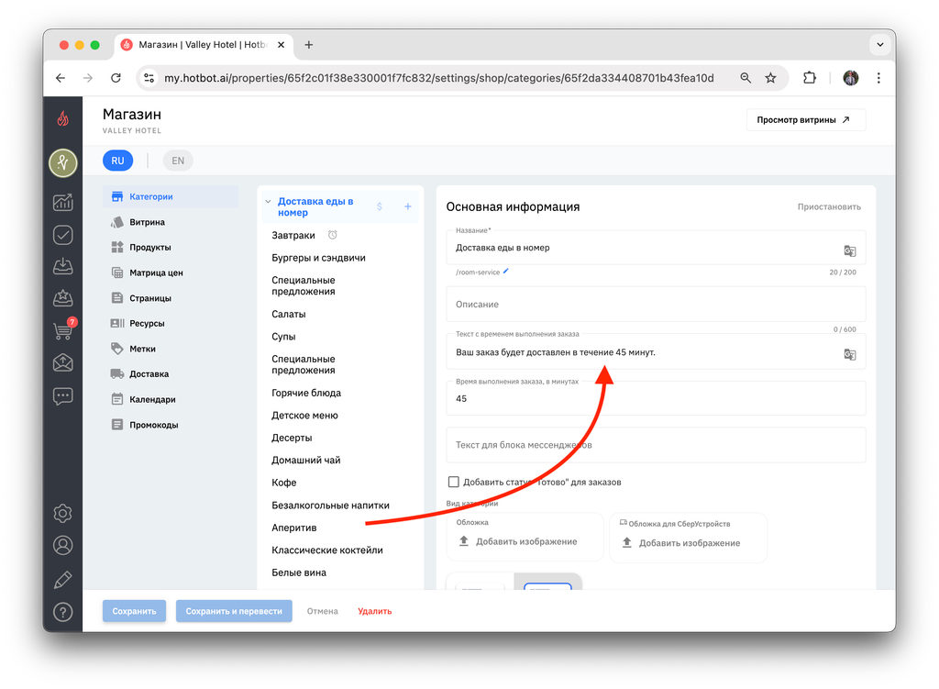939x689 pixels.
Task: Reload the page in the browser
Action: 116,78
